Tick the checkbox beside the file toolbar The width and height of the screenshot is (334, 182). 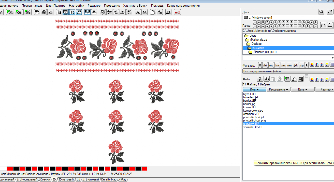[307, 76]
